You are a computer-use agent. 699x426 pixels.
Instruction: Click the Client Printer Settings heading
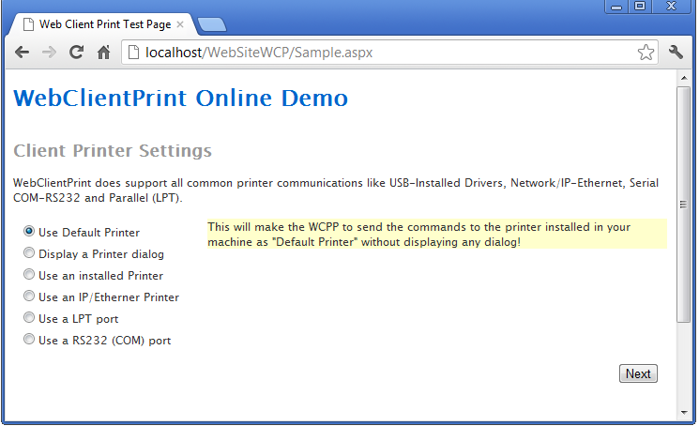coord(113,151)
